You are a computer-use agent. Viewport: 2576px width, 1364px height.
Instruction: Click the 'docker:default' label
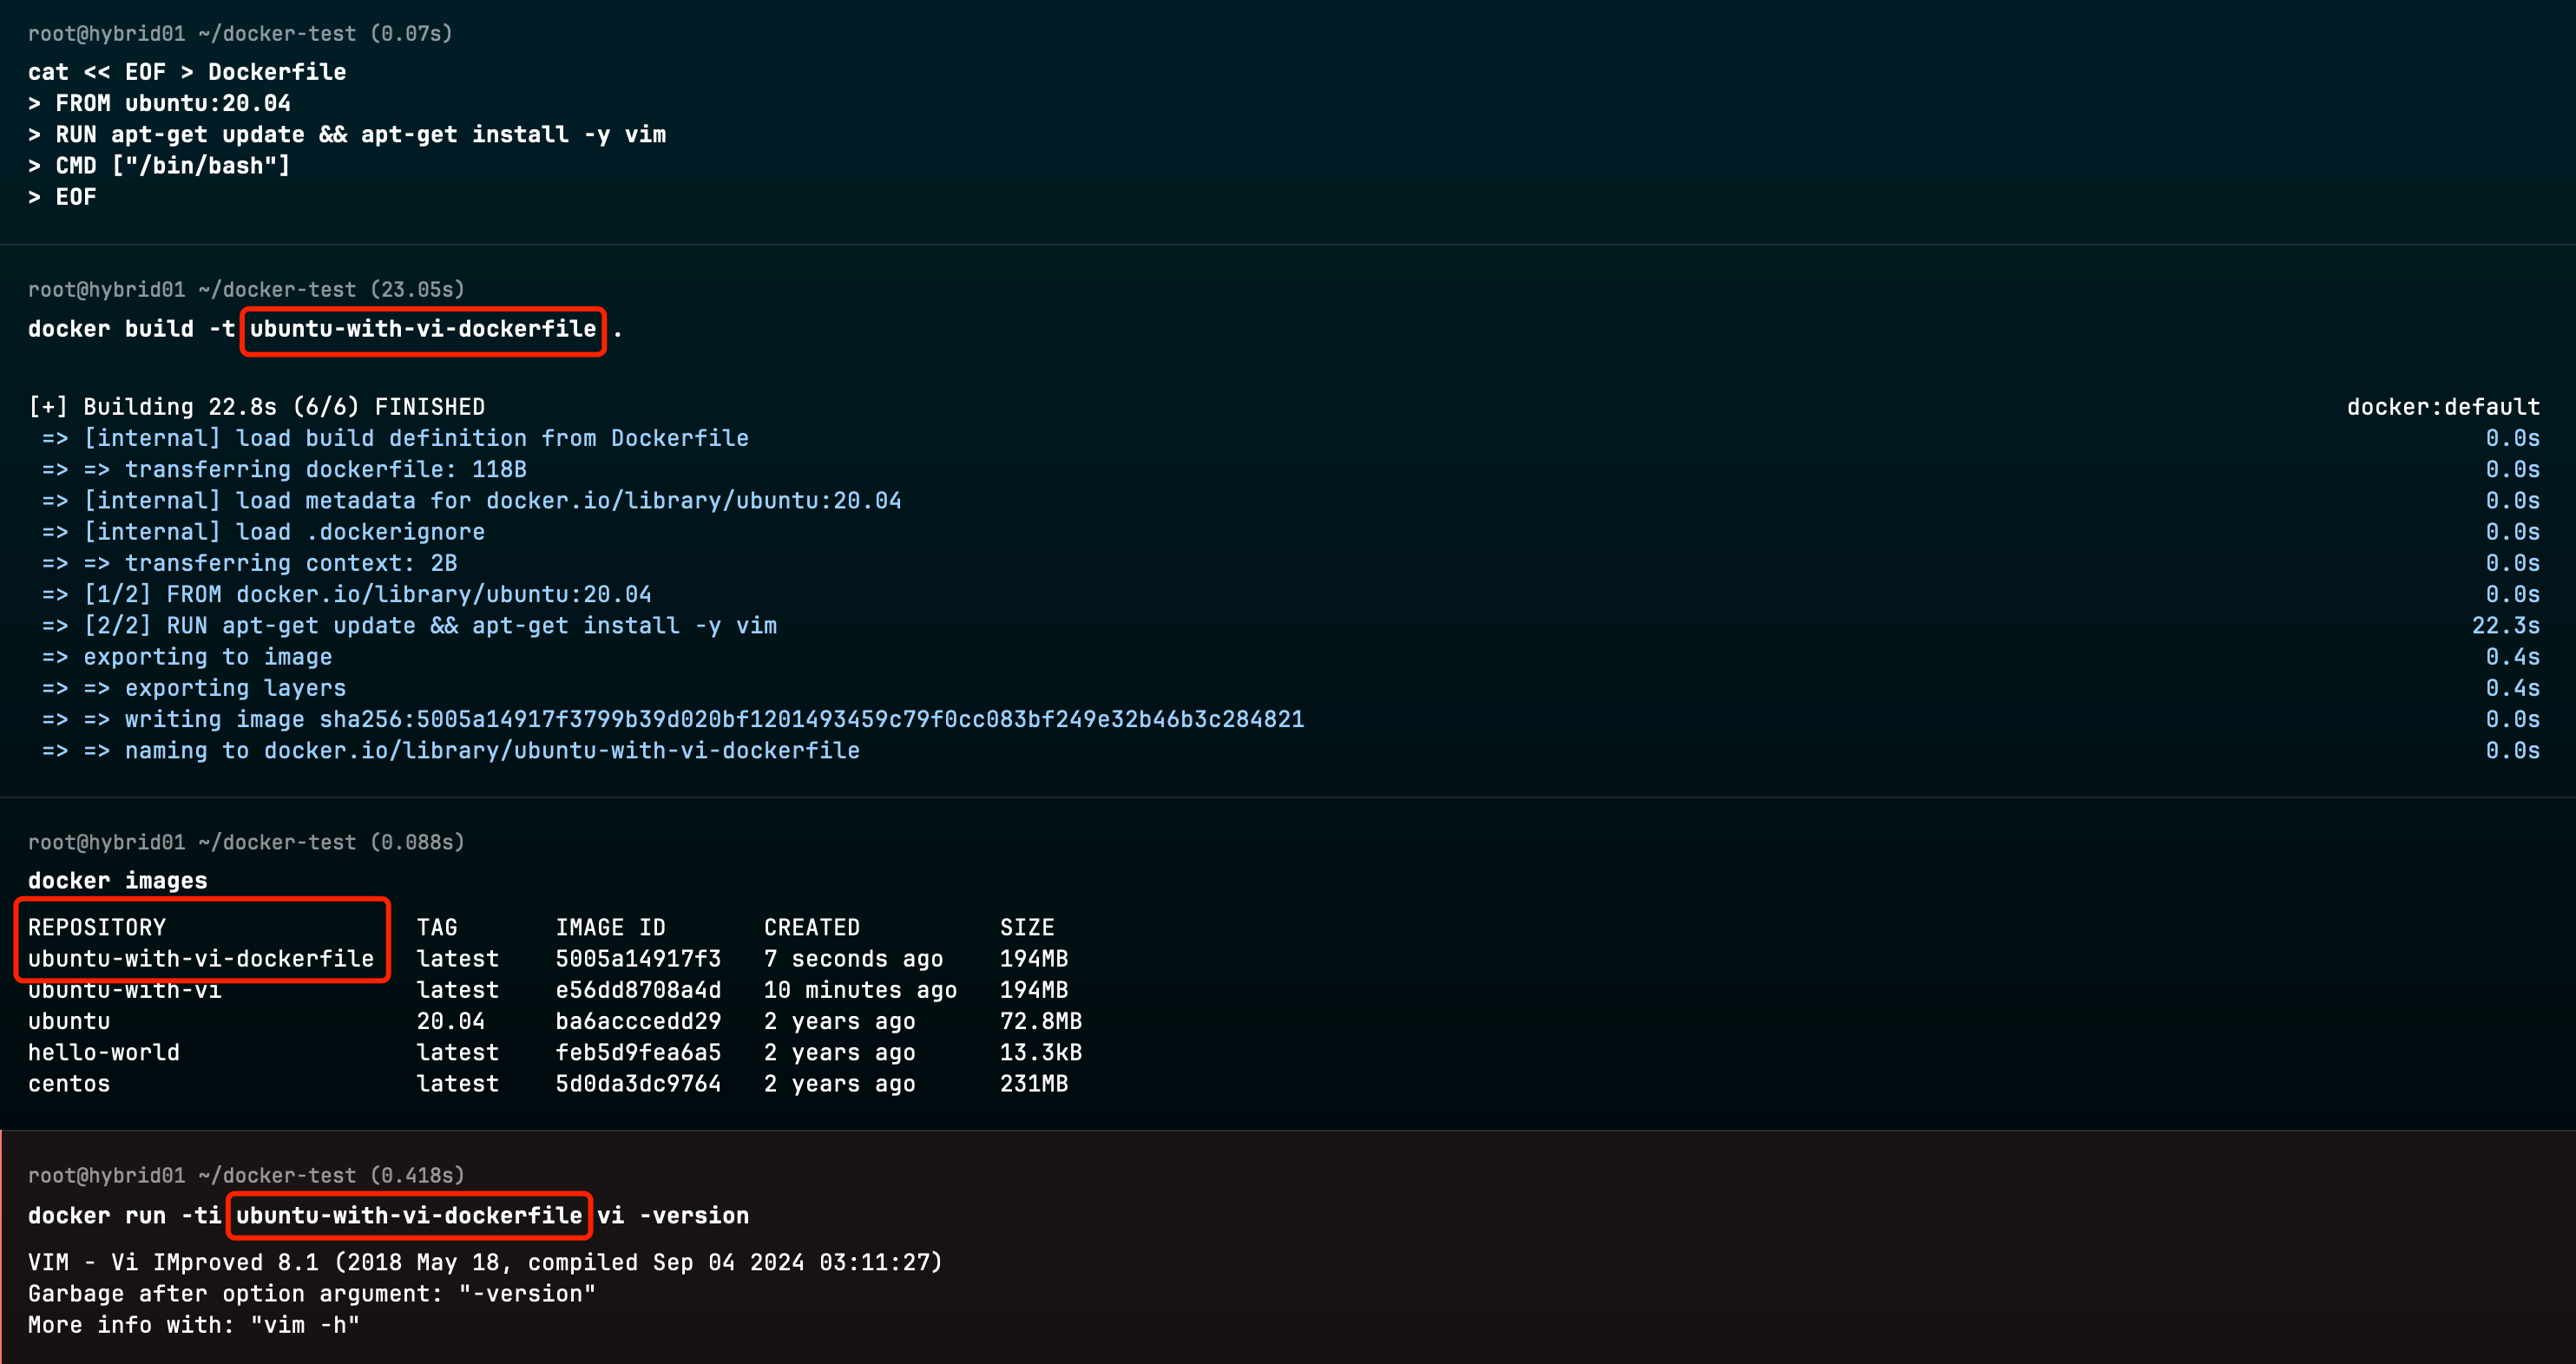click(2442, 407)
